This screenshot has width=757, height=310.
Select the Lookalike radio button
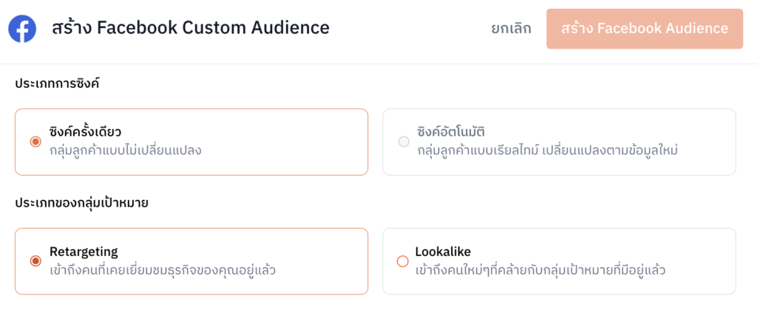click(x=403, y=261)
